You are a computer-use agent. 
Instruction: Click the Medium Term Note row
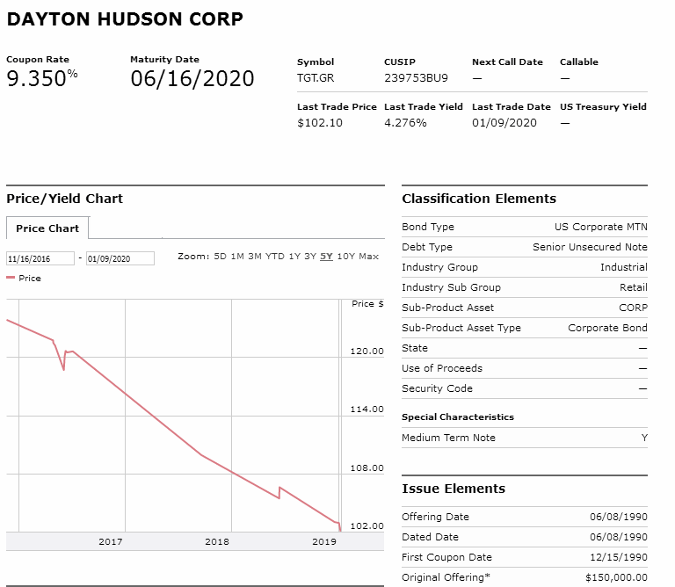pos(525,438)
